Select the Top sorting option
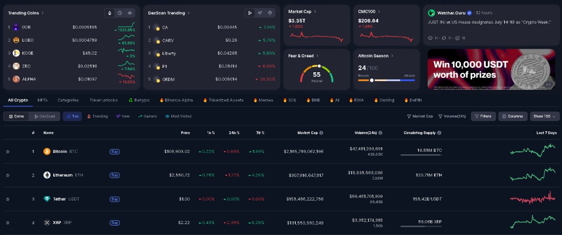Image resolution: width=562 pixels, height=235 pixels. click(72, 116)
